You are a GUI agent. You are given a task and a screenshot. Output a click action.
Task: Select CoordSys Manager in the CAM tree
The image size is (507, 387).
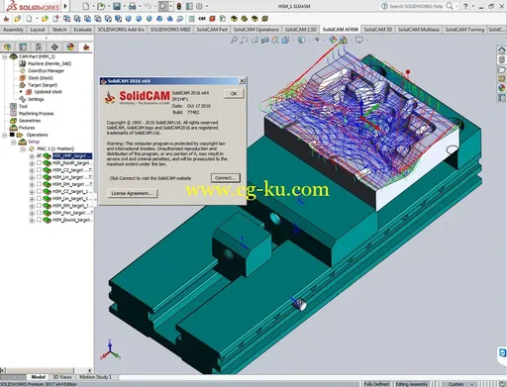click(x=46, y=71)
